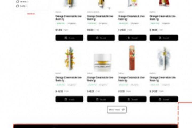Click cart icon under the white jar product
The image size is (192, 128).
point(97,99)
